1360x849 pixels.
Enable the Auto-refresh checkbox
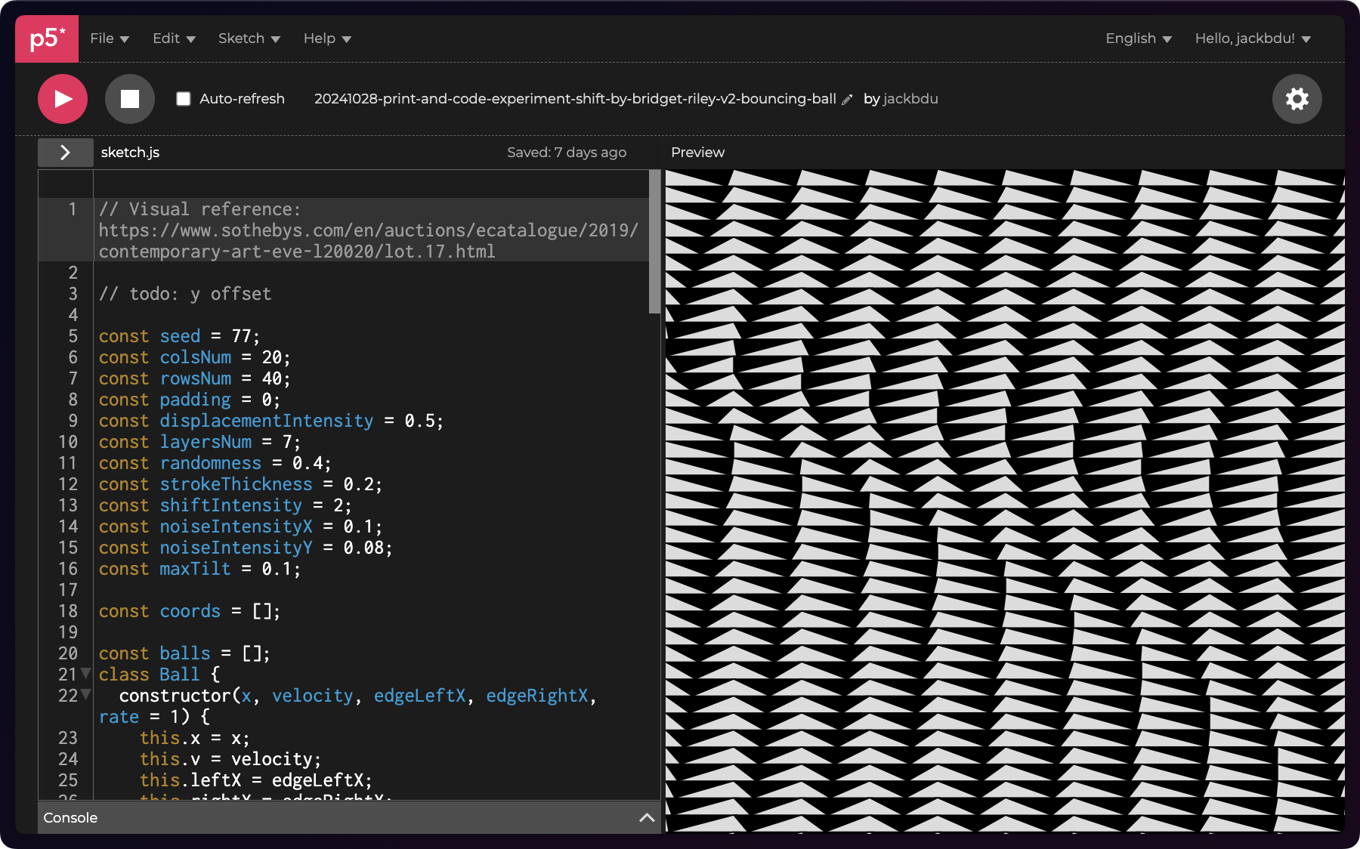(184, 99)
